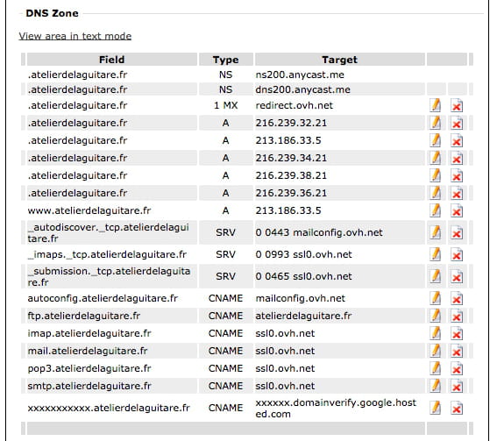Edit the imap CNAME record
The width and height of the screenshot is (490, 441).
(436, 333)
